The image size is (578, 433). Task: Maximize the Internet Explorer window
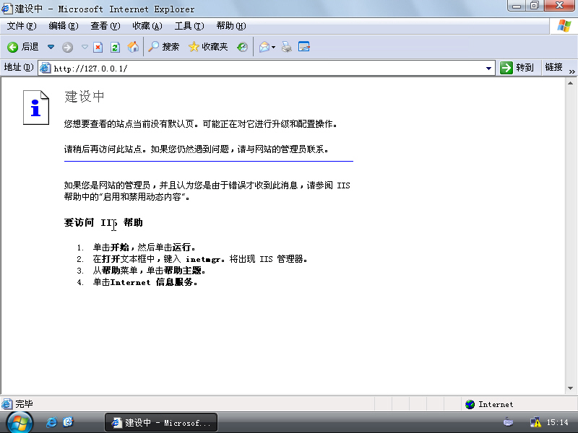535,6
